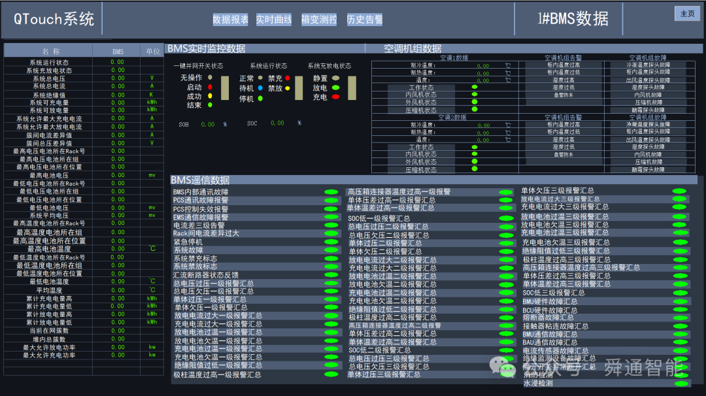
Task: Click 空调1 工作状态 green indicator
Action: coord(474,86)
